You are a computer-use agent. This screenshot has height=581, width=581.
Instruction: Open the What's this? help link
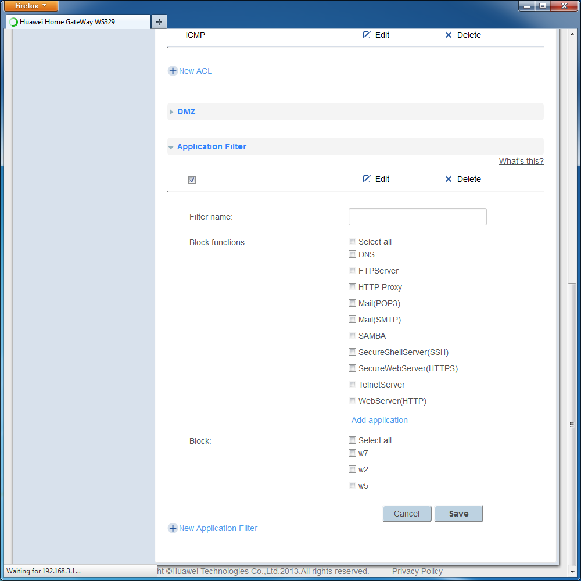point(521,161)
